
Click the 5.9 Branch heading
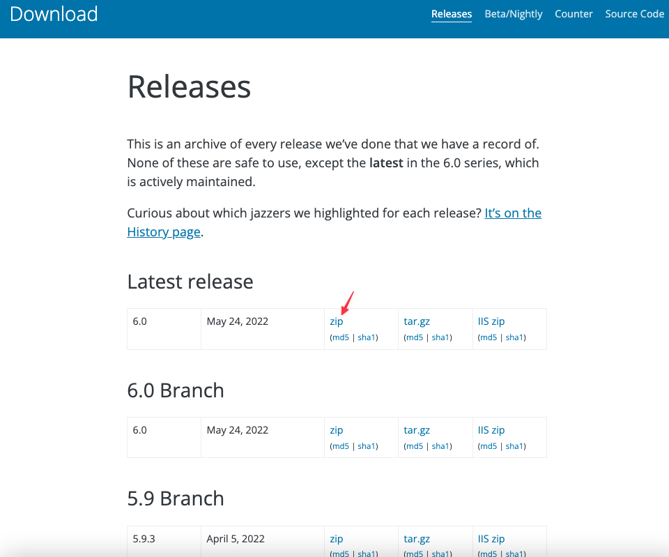point(176,498)
